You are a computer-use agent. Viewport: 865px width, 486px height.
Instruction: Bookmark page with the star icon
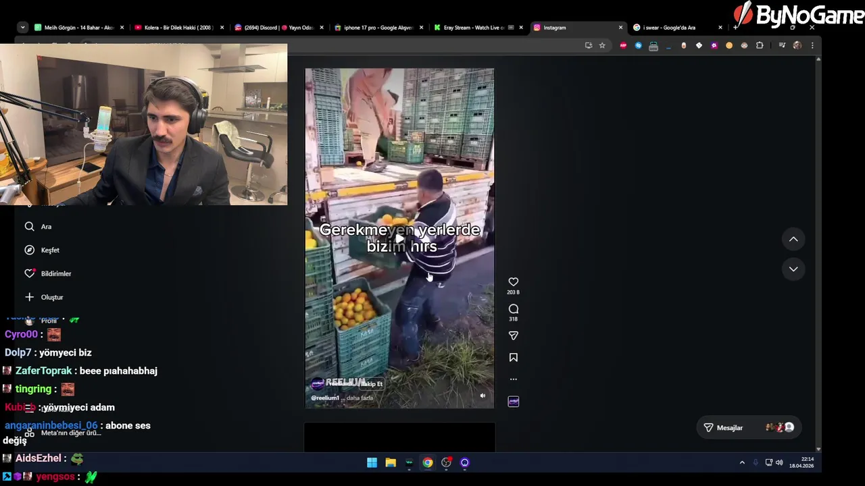point(602,45)
